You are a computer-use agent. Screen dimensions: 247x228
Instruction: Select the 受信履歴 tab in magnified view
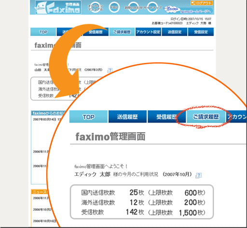click(166, 117)
